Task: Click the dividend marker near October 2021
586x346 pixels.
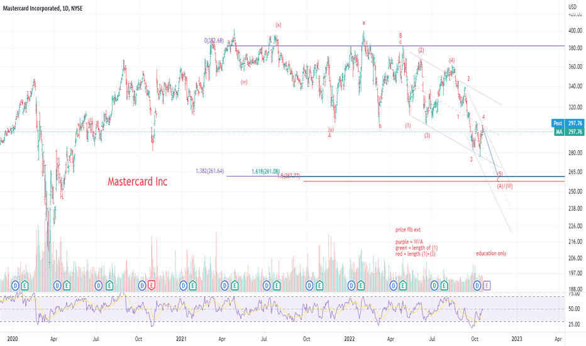Action: [x=309, y=286]
